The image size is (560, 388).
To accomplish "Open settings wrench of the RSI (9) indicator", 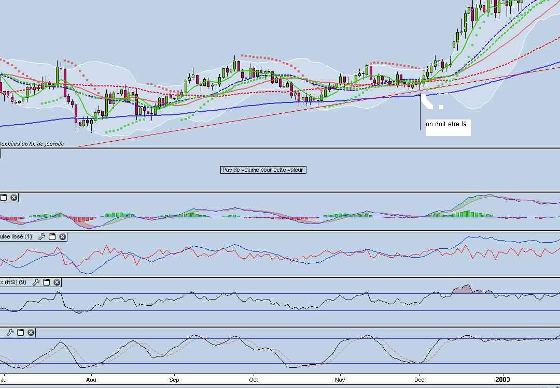I will coord(36,282).
